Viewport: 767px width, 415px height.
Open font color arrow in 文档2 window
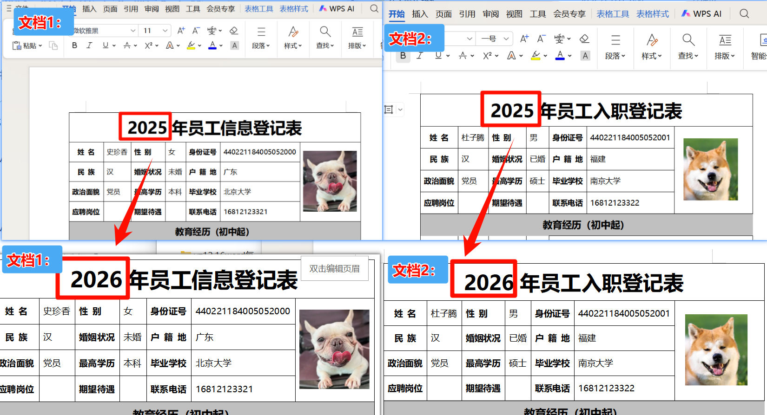point(570,56)
